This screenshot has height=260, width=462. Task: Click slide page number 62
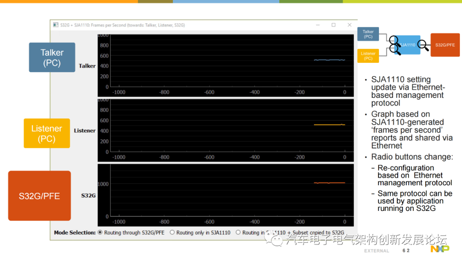pyautogui.click(x=406, y=251)
